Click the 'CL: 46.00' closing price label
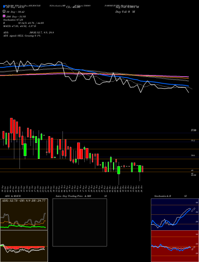 (x=73, y=7)
